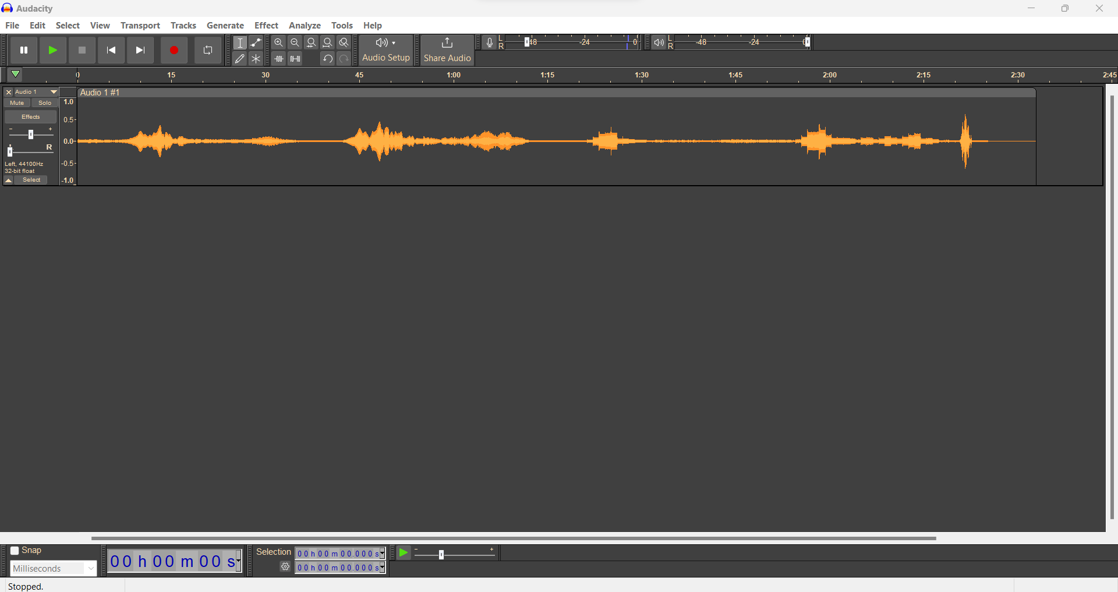Open the selection start format dropdown
Image resolution: width=1118 pixels, height=592 pixels.
pyautogui.click(x=383, y=554)
